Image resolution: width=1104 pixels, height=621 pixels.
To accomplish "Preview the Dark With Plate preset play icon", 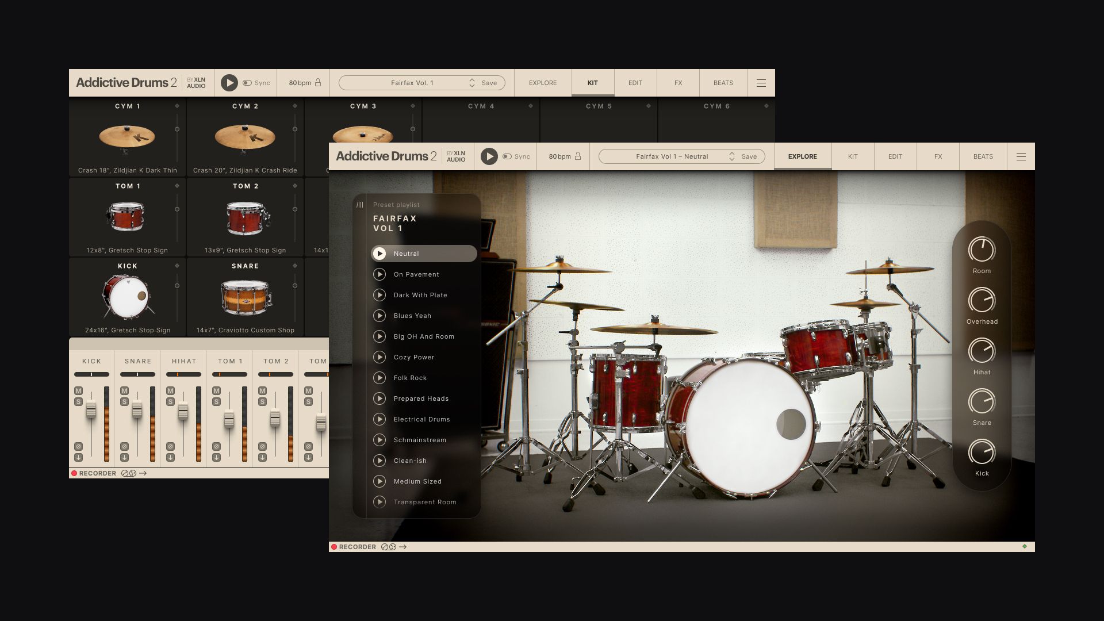I will tap(379, 295).
